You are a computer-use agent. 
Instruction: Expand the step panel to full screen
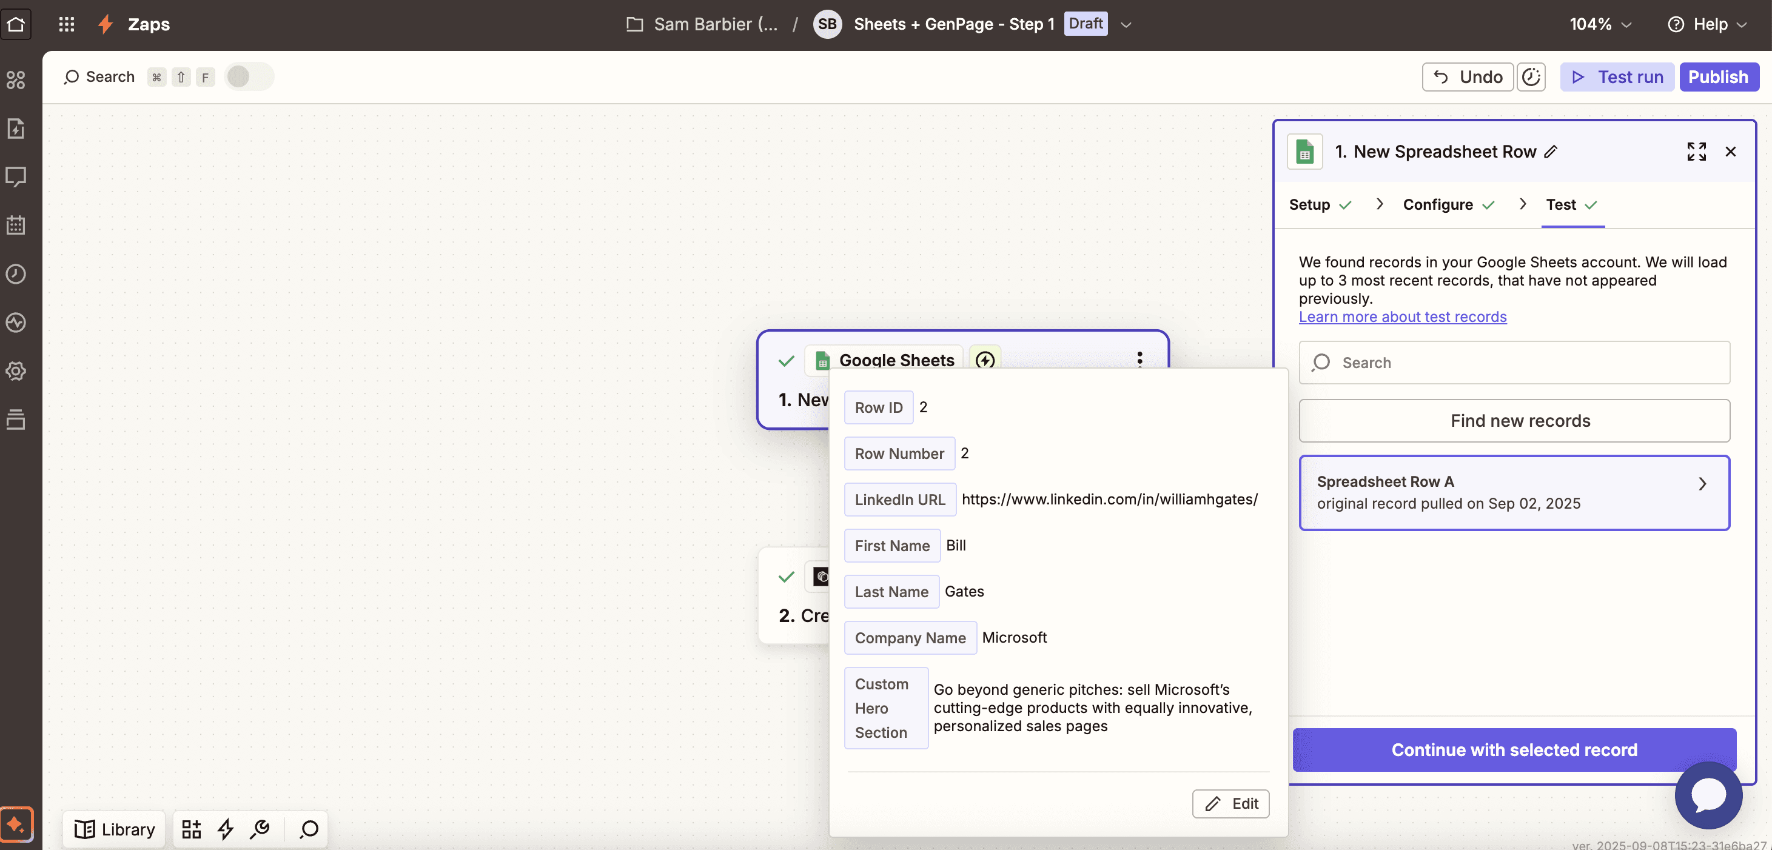(1696, 152)
